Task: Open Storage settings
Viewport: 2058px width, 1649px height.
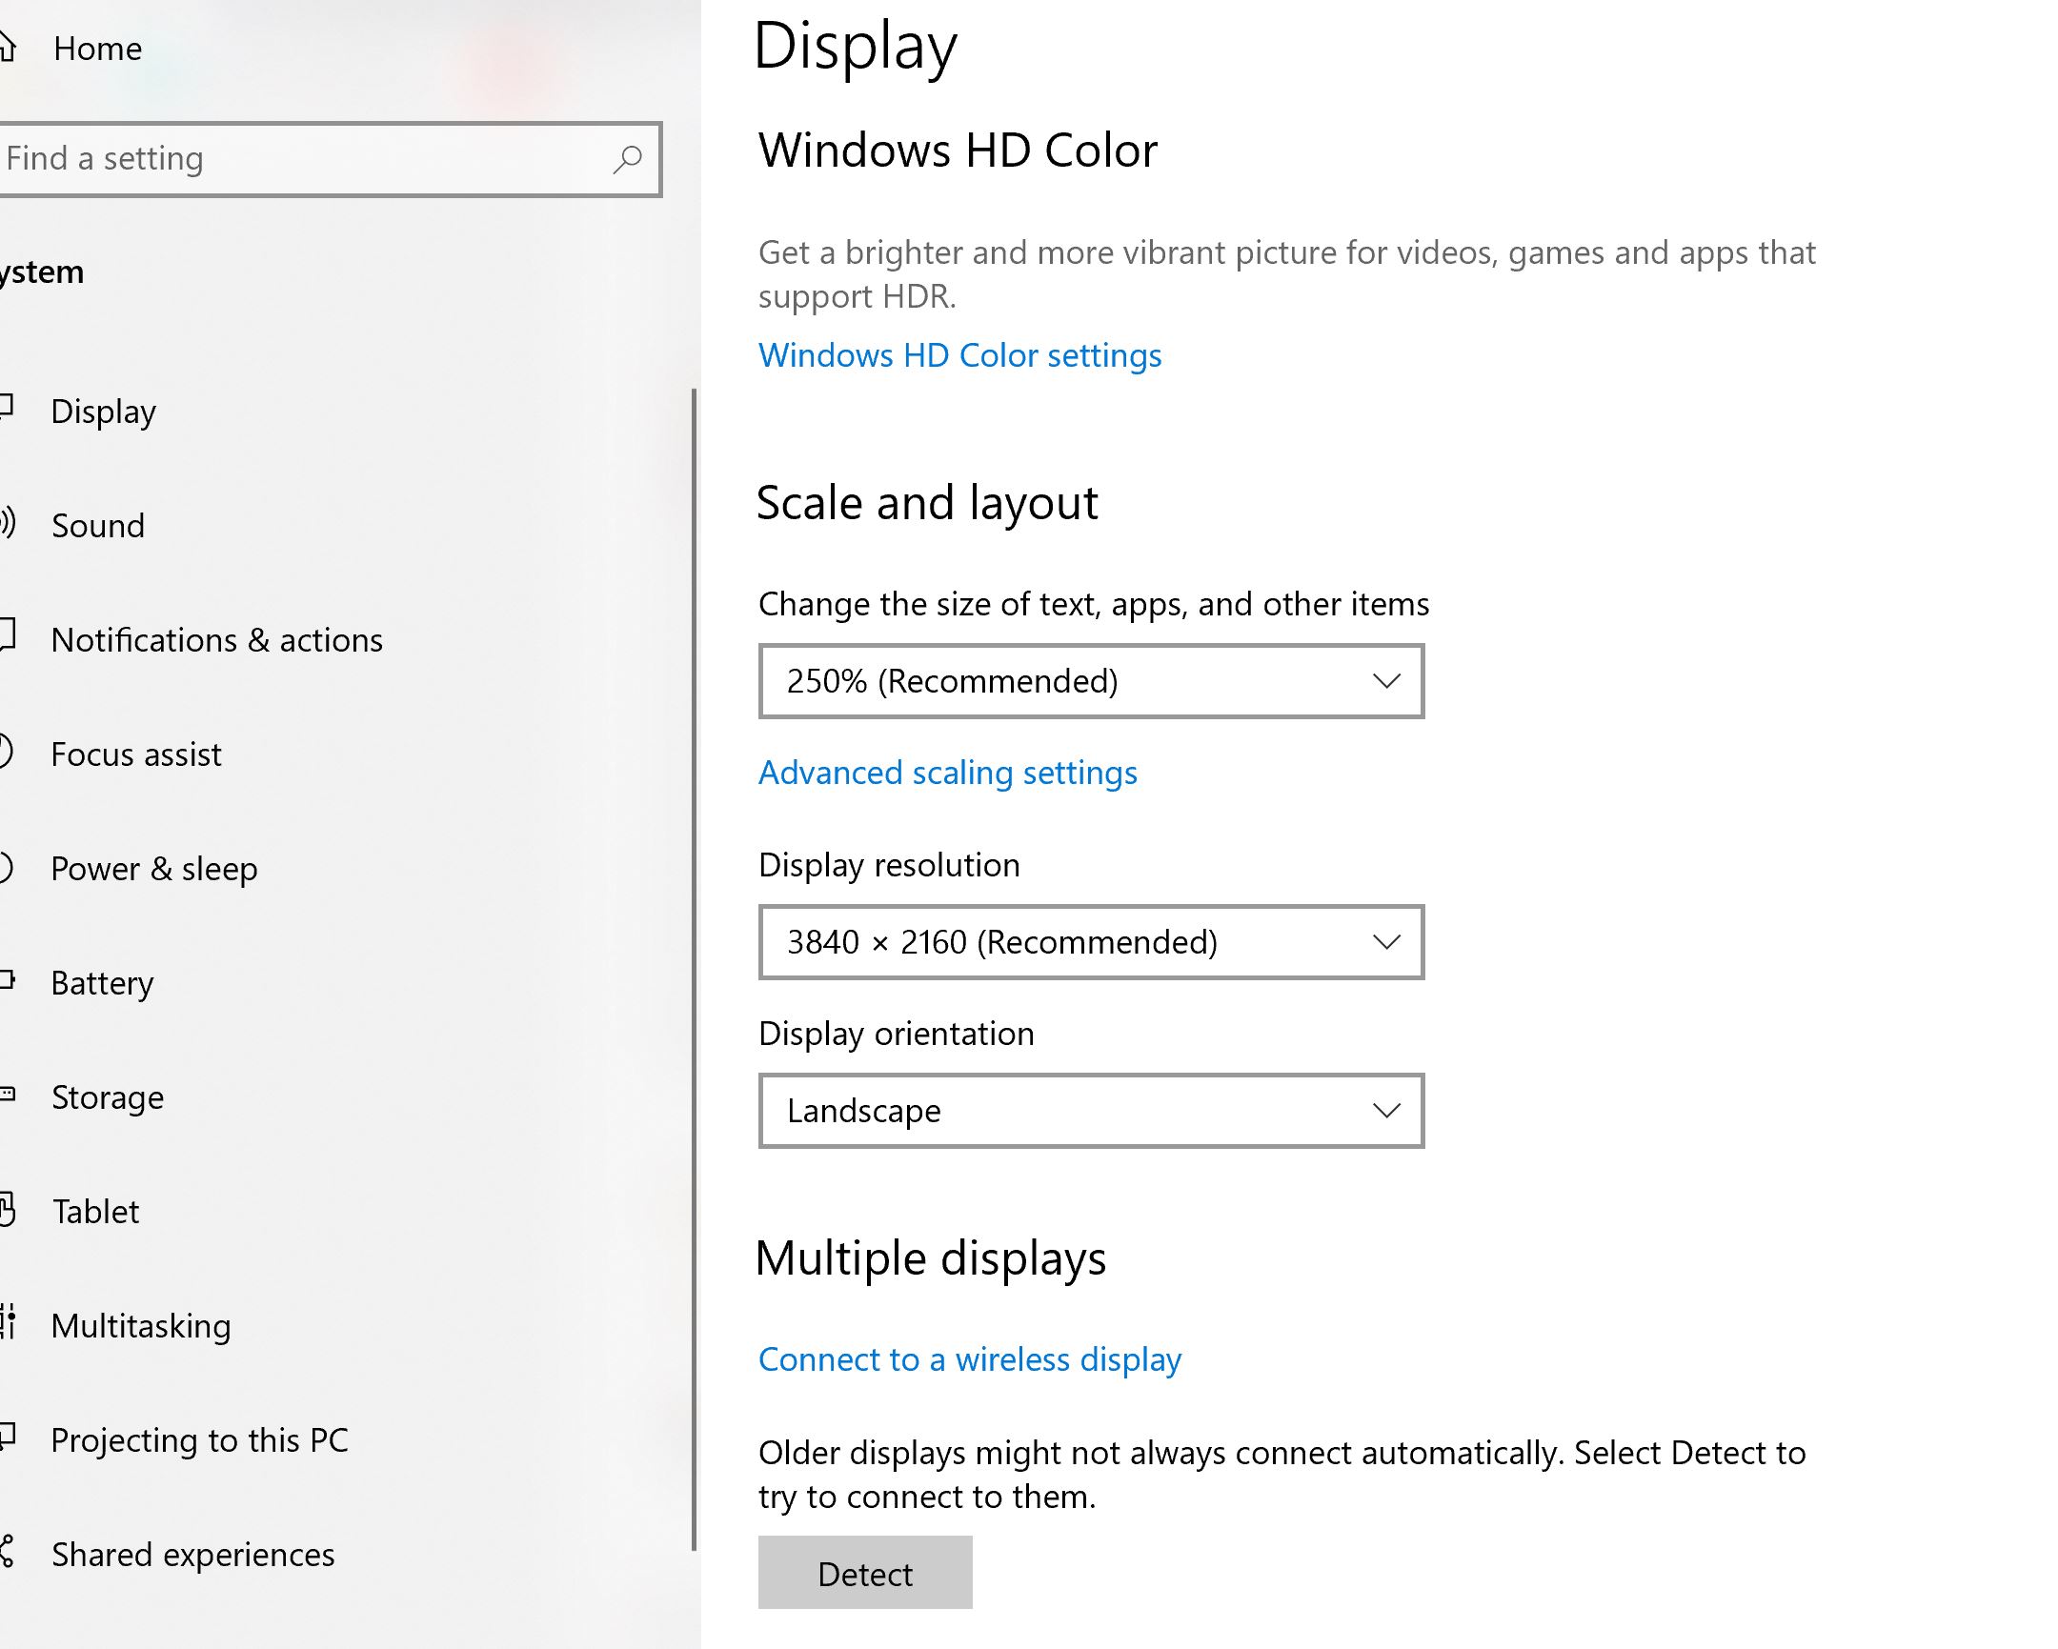Action: coord(107,1097)
